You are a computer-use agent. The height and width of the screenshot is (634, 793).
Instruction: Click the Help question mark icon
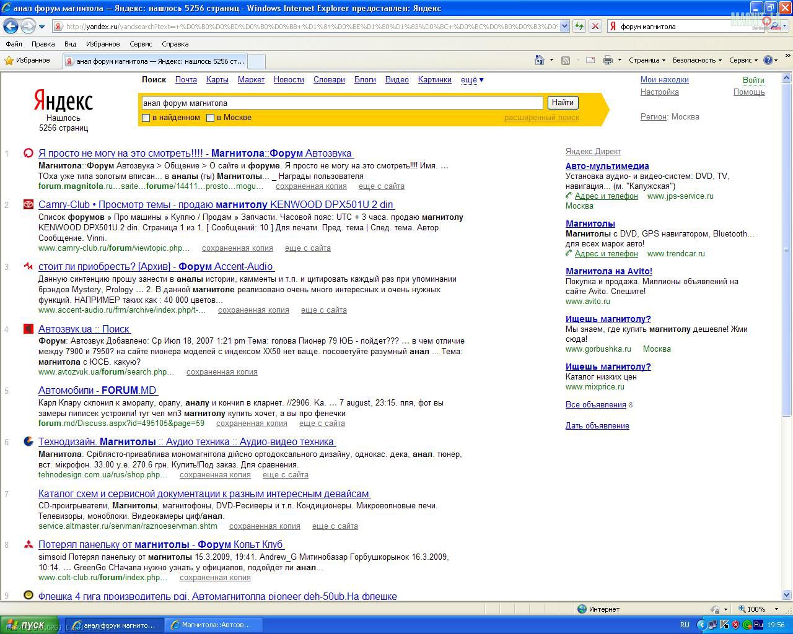tap(768, 60)
